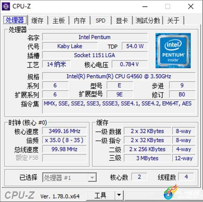
Task: Click the colorful watermark logo at bottom right
Action: [x=171, y=193]
